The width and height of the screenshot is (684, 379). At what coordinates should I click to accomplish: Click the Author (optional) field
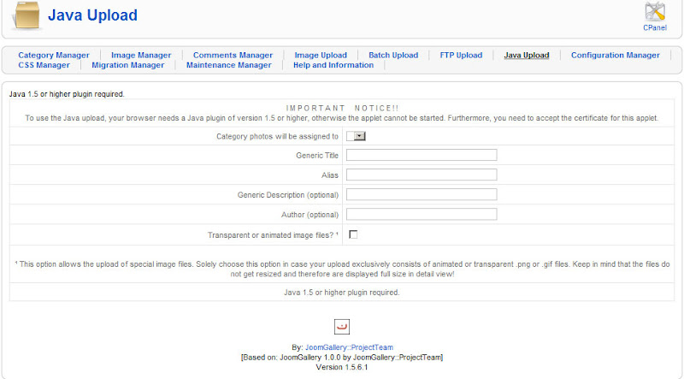click(422, 214)
